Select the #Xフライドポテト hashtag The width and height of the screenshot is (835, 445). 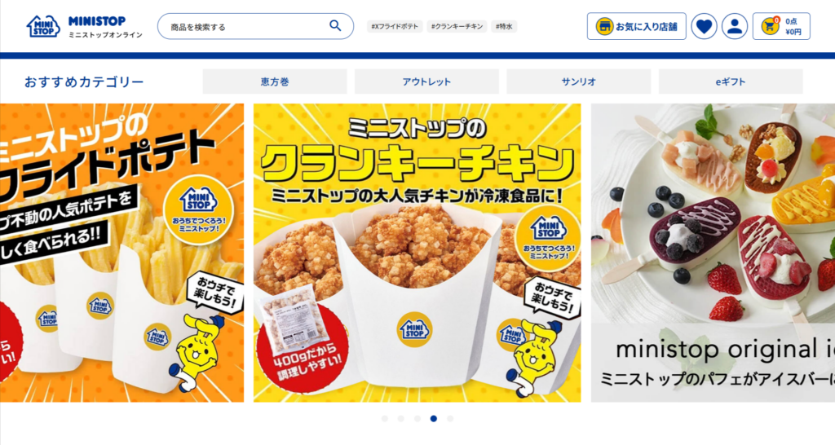pyautogui.click(x=395, y=26)
